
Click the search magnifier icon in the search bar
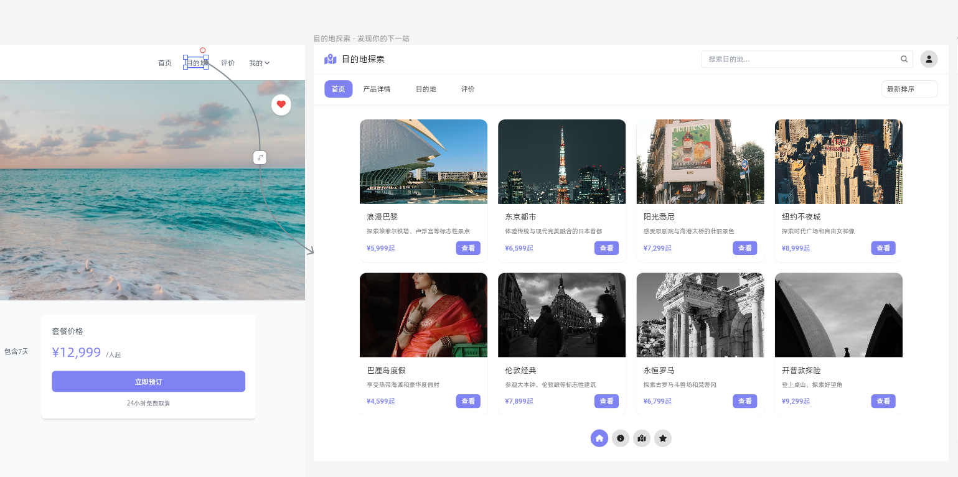click(904, 59)
